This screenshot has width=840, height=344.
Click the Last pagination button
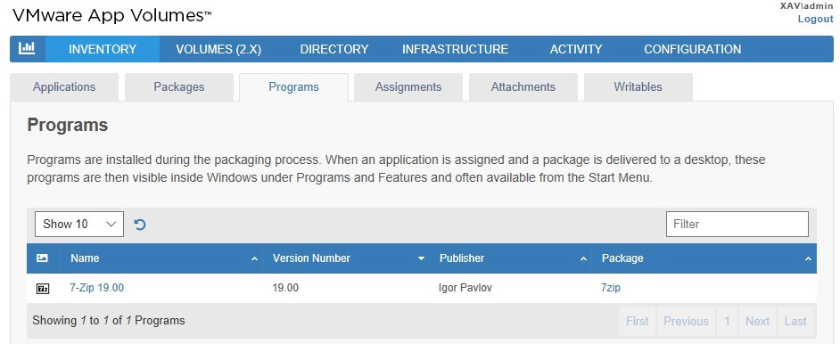tap(795, 321)
